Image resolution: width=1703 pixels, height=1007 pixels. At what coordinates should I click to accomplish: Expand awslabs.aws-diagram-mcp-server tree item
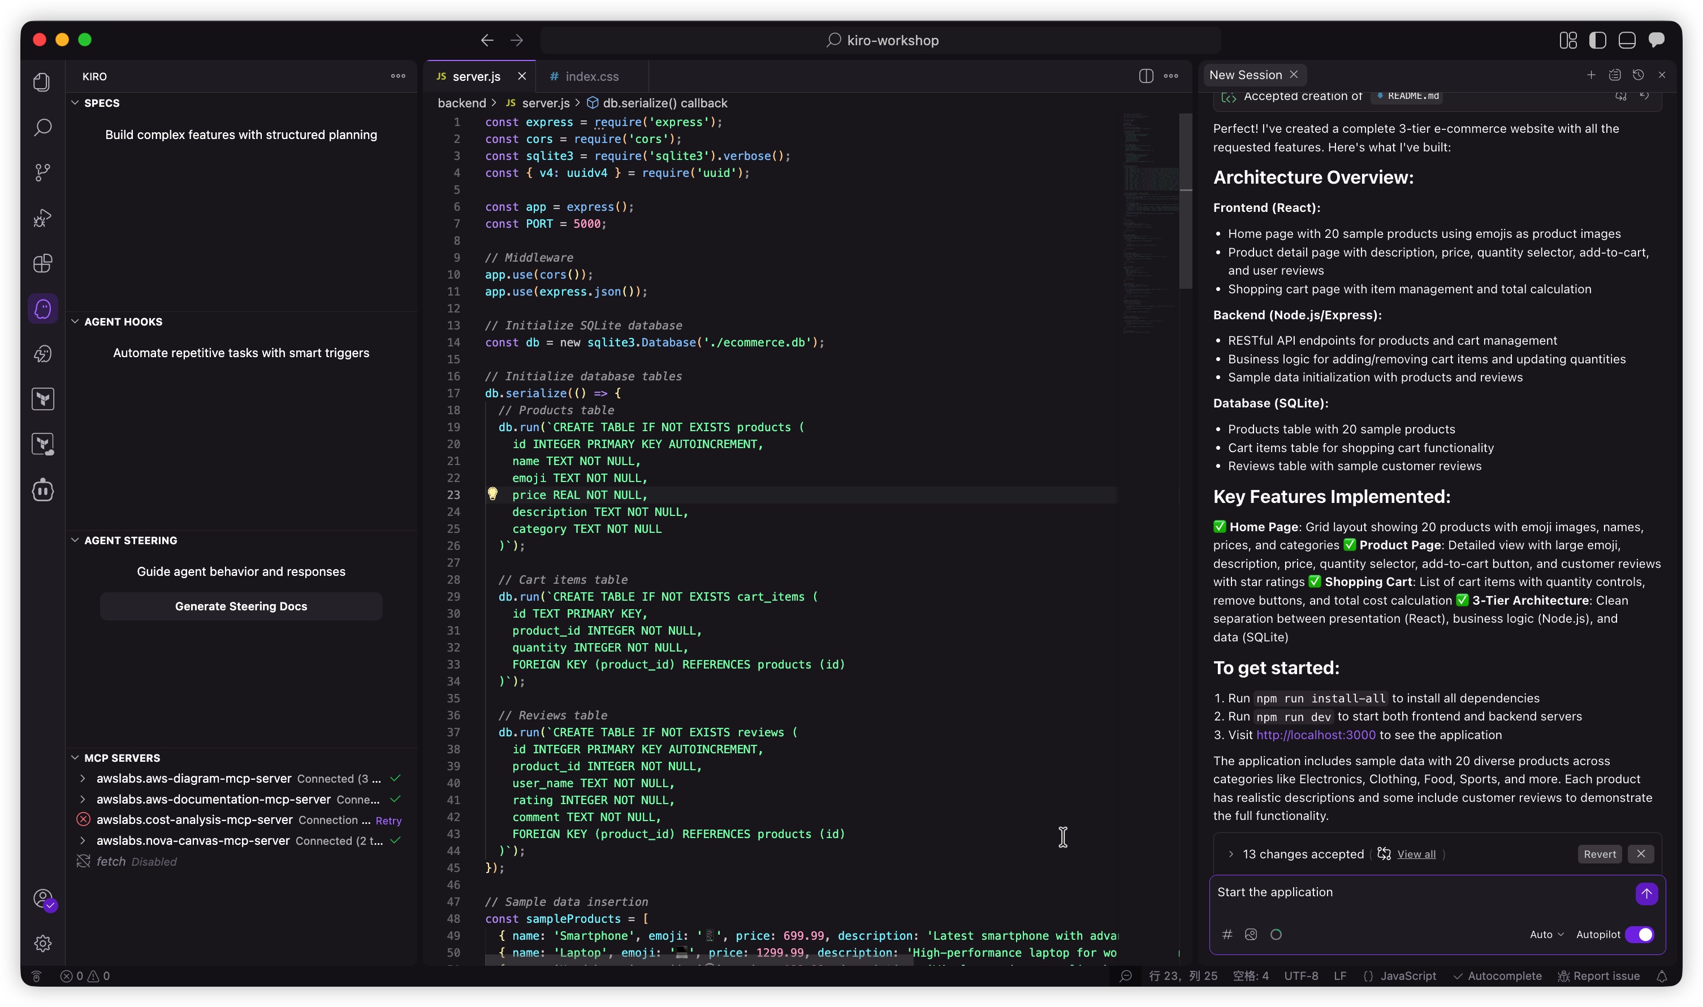click(x=83, y=778)
